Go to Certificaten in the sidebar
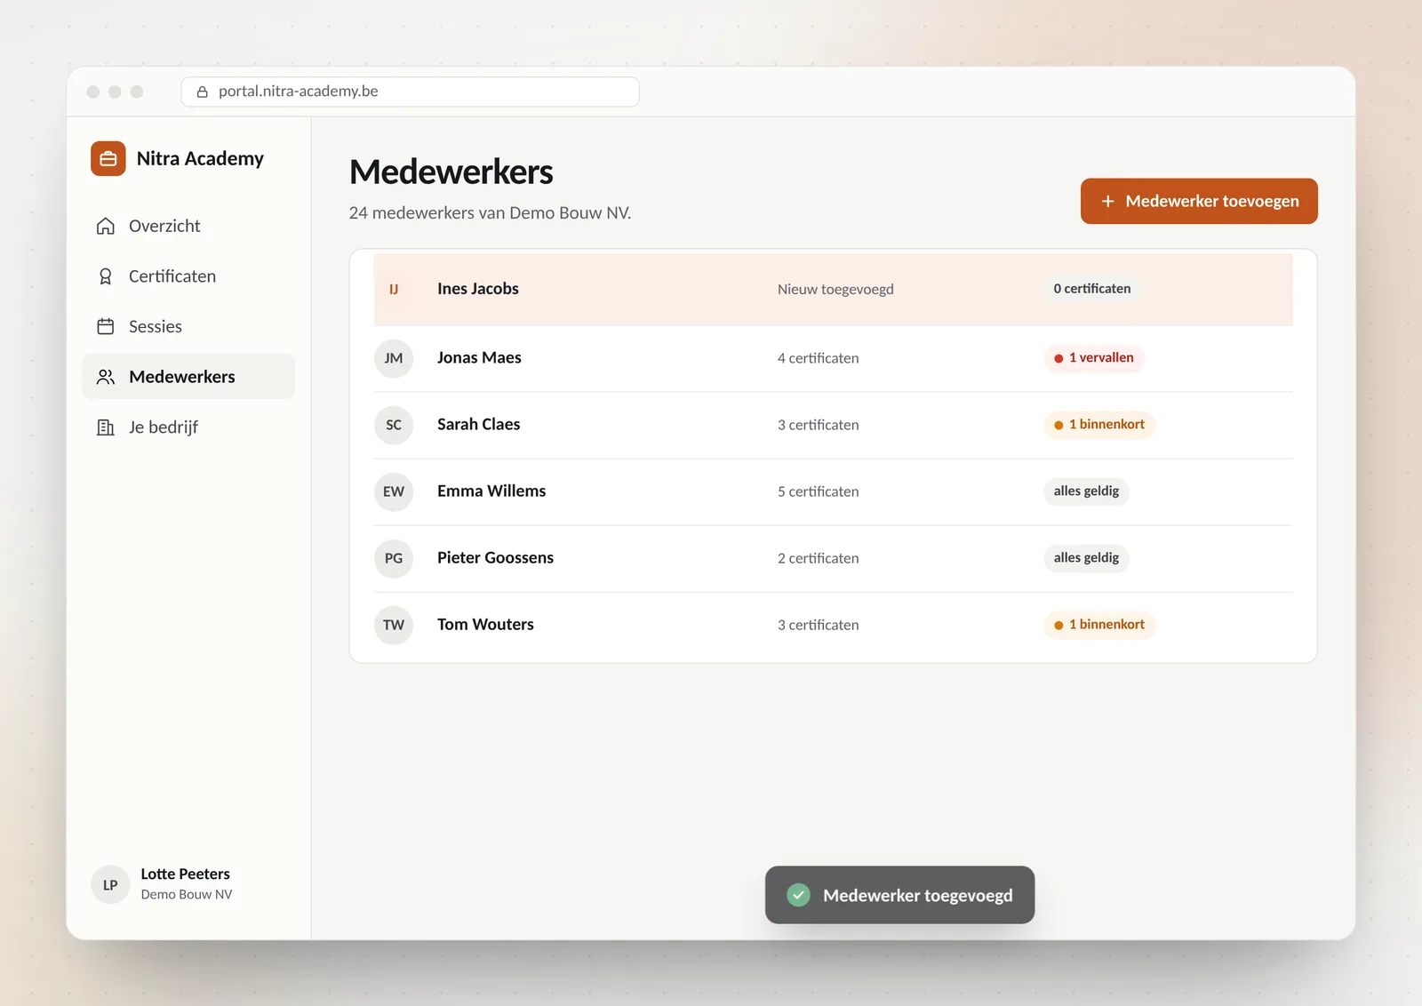 click(x=188, y=276)
